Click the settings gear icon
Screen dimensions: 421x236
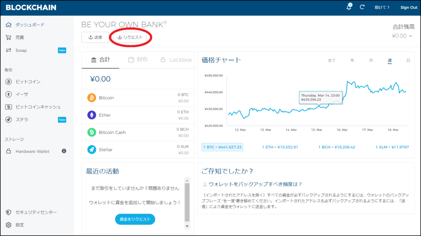[9, 225]
